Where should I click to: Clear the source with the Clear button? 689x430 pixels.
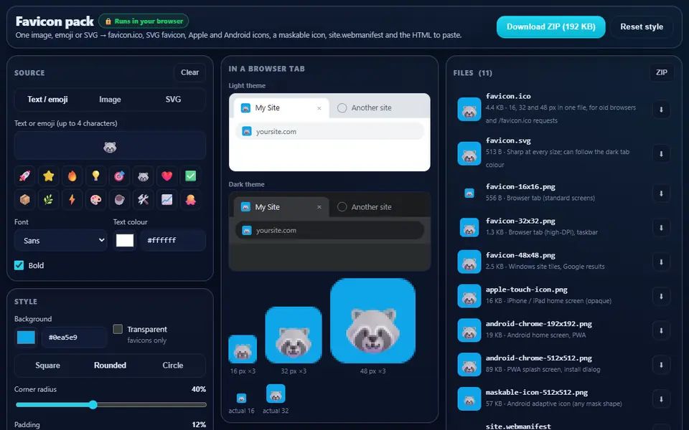[189, 72]
